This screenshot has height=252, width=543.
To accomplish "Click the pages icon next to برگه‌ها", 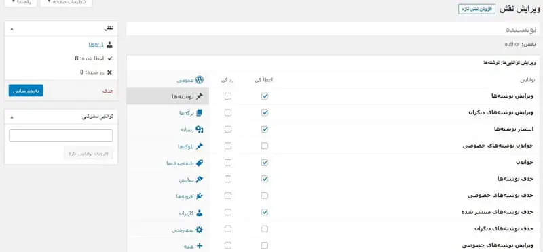I will point(199,113).
